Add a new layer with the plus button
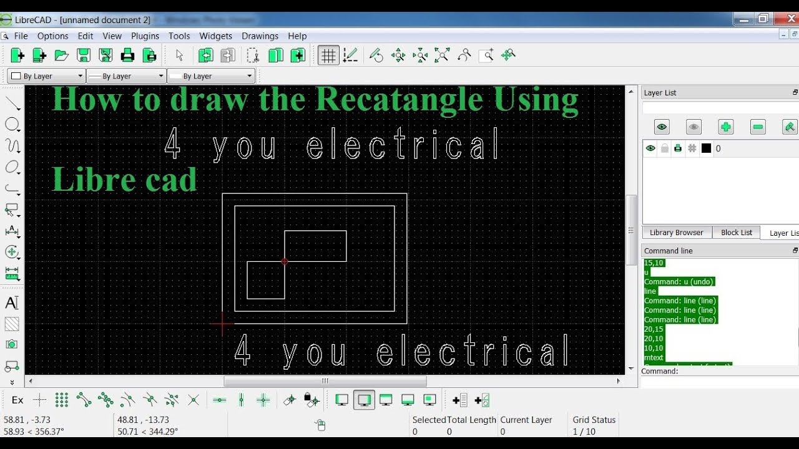Viewport: 799px width, 449px height. 725,127
